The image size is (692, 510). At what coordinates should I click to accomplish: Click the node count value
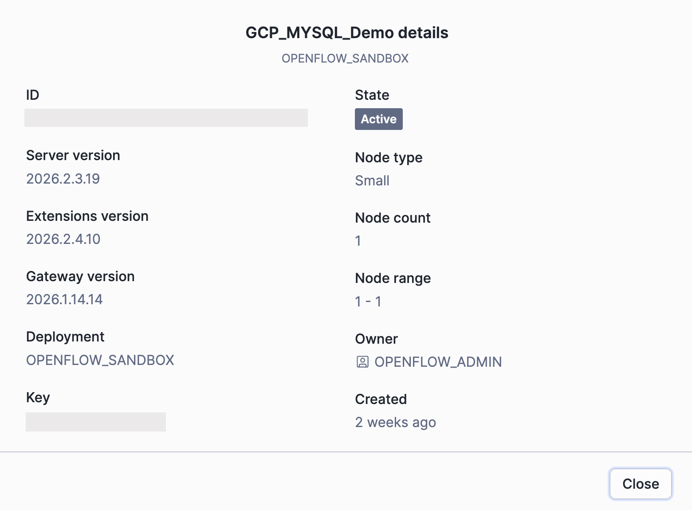358,241
